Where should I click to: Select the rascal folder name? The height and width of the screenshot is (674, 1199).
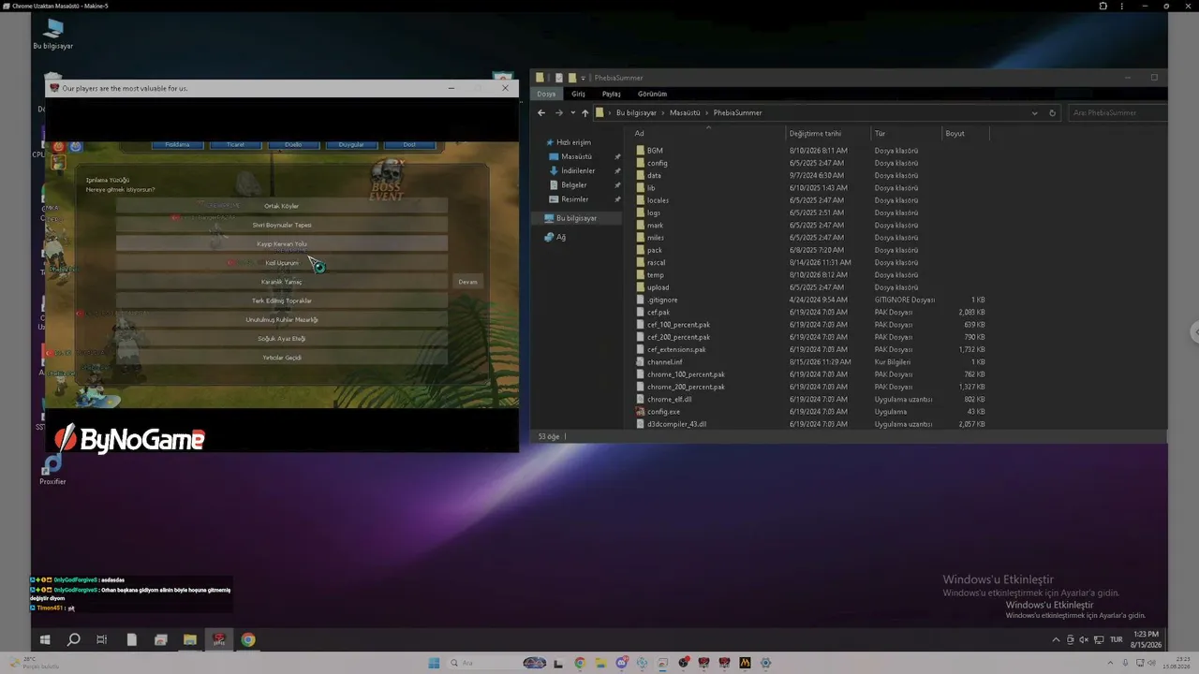pos(656,262)
